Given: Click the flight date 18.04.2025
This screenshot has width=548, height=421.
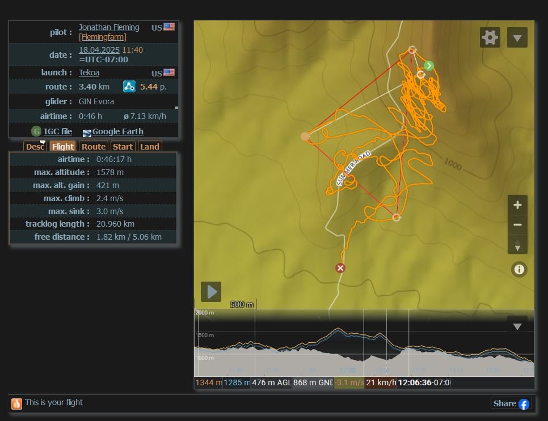Looking at the screenshot, I should pyautogui.click(x=99, y=50).
